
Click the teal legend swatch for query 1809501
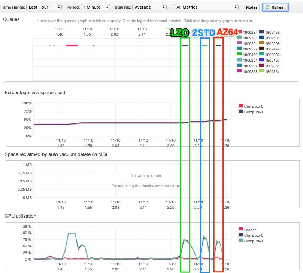click(240, 38)
